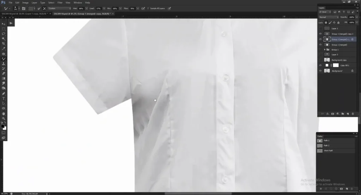Select the Layer 2 layer
This screenshot has width=361, height=195.
tap(335, 55)
